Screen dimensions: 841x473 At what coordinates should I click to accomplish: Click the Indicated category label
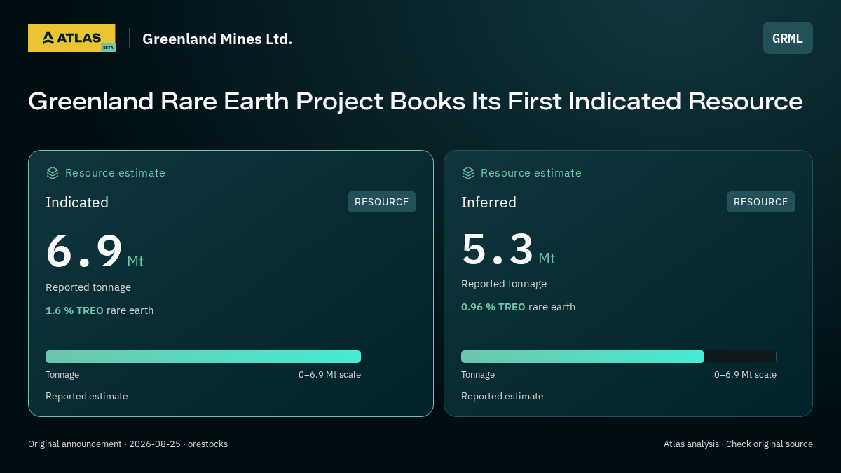click(x=77, y=203)
